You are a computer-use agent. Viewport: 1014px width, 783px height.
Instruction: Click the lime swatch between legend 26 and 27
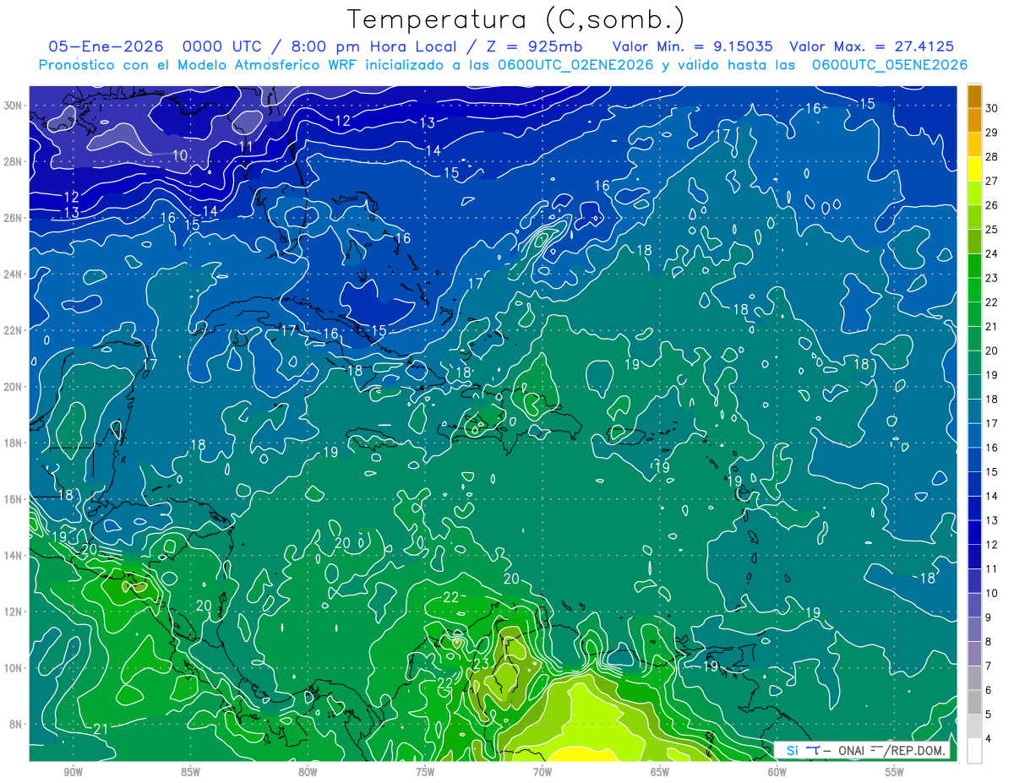coord(974,193)
